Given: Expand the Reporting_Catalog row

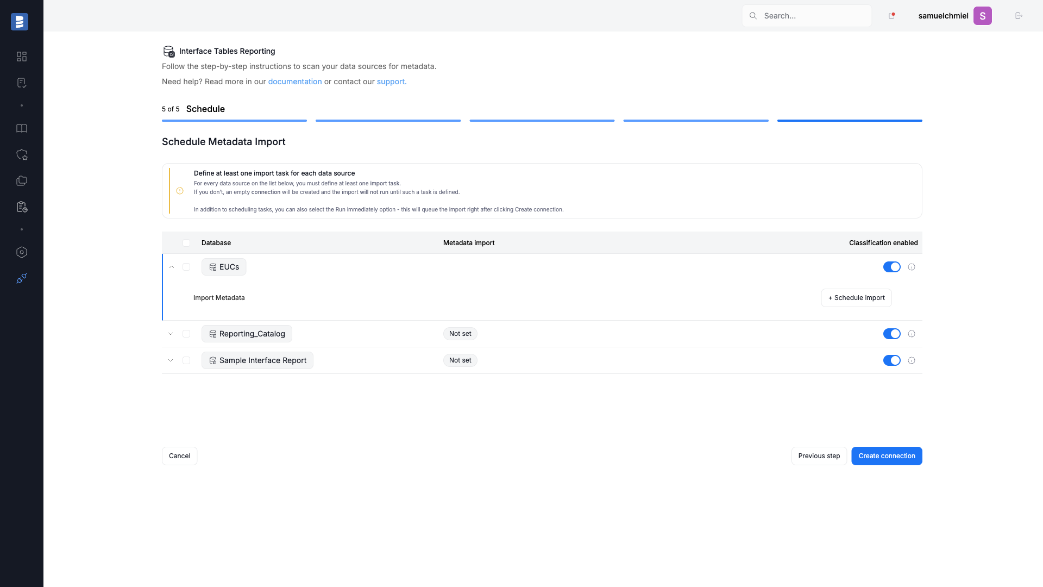Looking at the screenshot, I should pos(171,334).
